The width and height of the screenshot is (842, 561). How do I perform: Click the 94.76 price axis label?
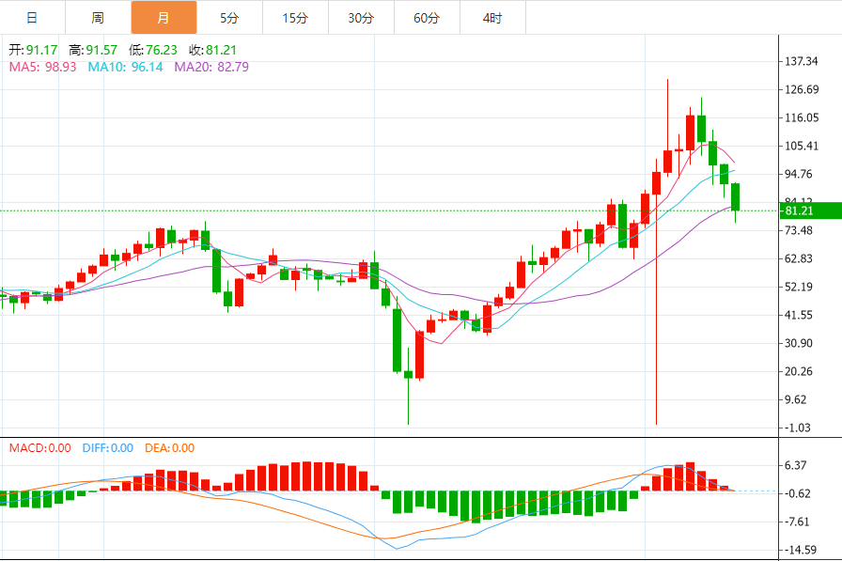[x=799, y=174]
